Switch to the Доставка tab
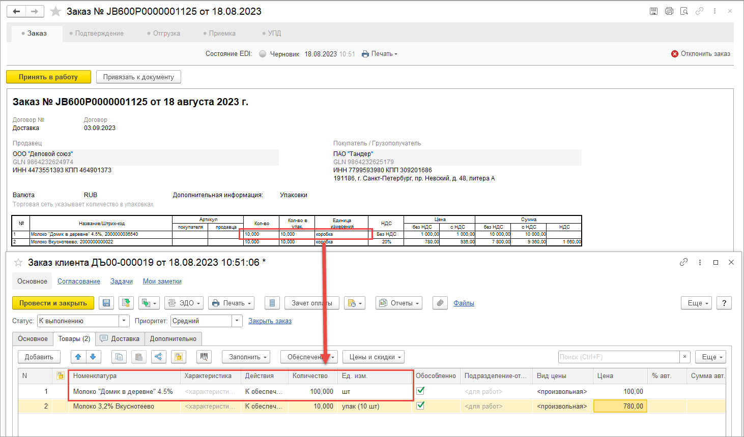Screen dimensions: 744x437 click(120, 338)
